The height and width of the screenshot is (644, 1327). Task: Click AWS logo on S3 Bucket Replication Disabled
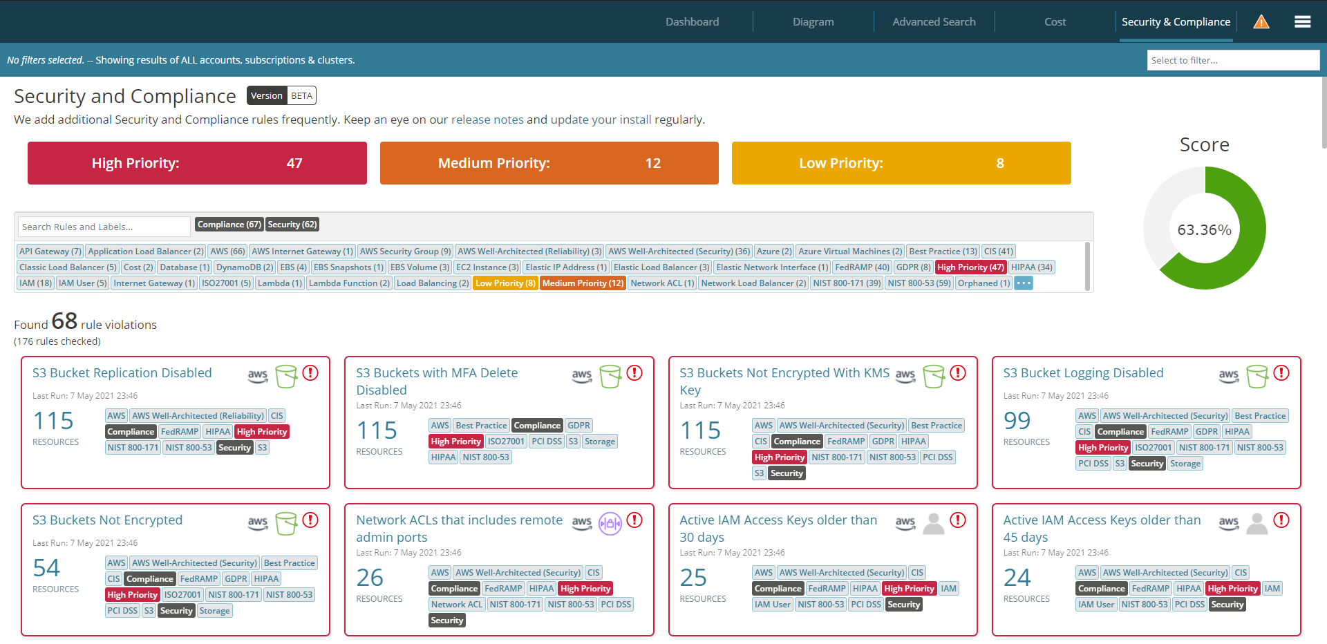(x=258, y=376)
